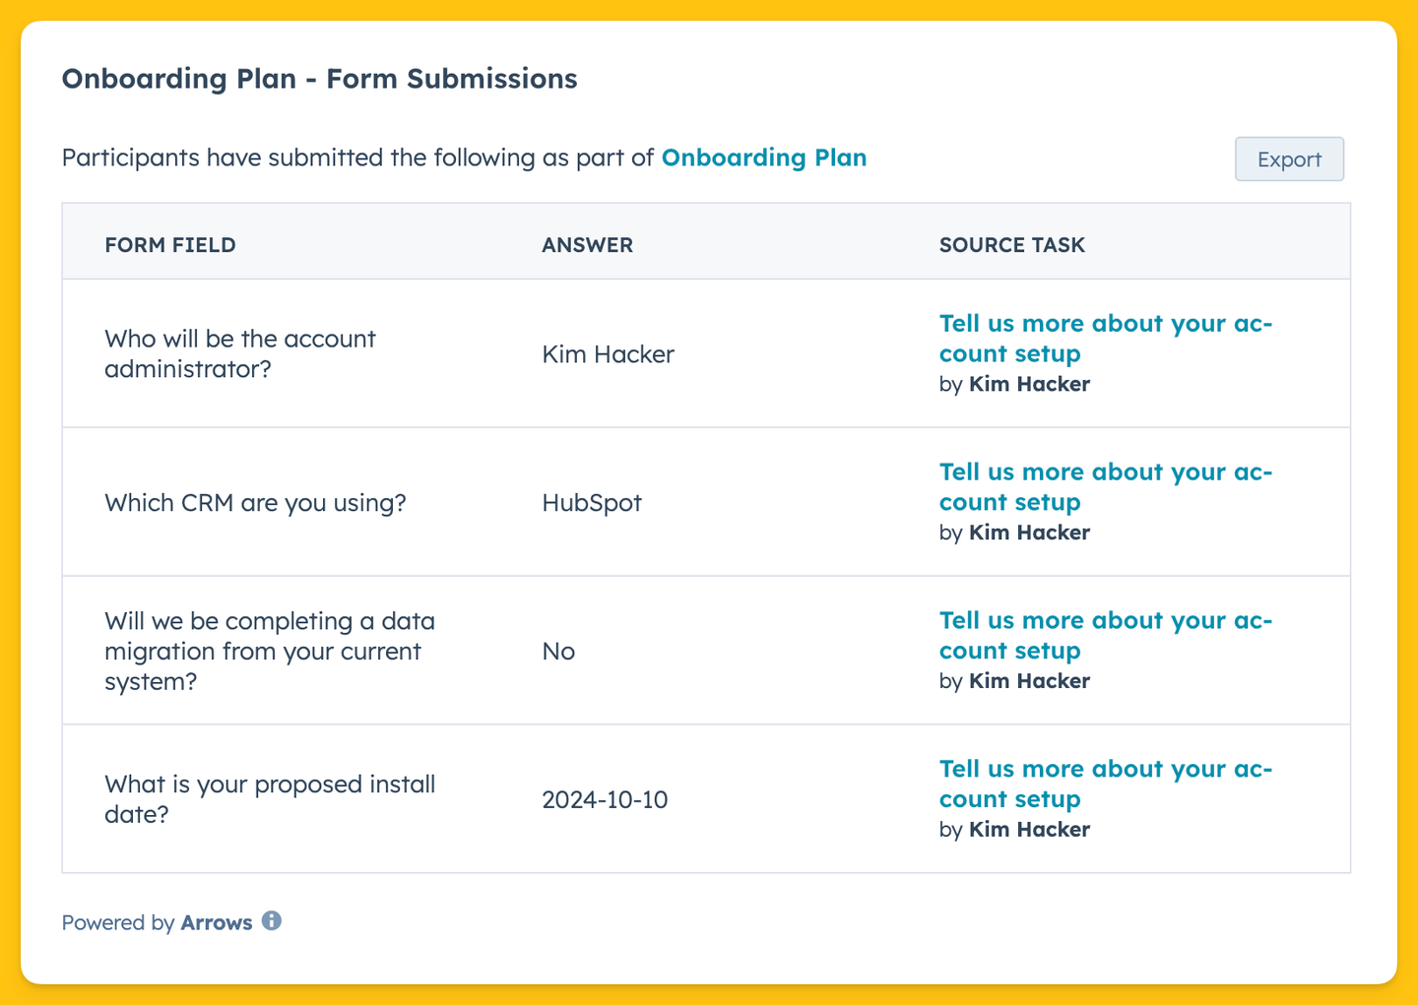
Task: Open source task link in account administrator row
Action: pos(1106,339)
